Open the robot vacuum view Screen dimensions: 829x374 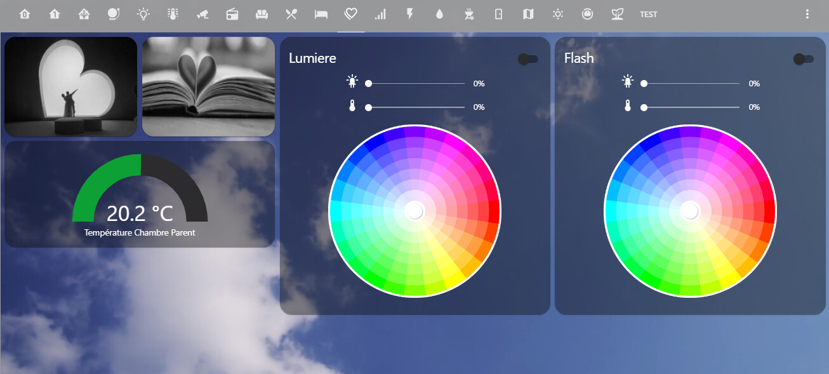(x=588, y=14)
